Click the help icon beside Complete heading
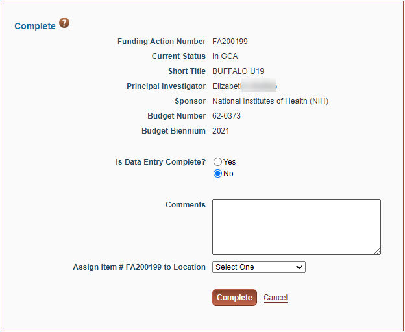Viewport: 405px width, 332px height. (64, 23)
